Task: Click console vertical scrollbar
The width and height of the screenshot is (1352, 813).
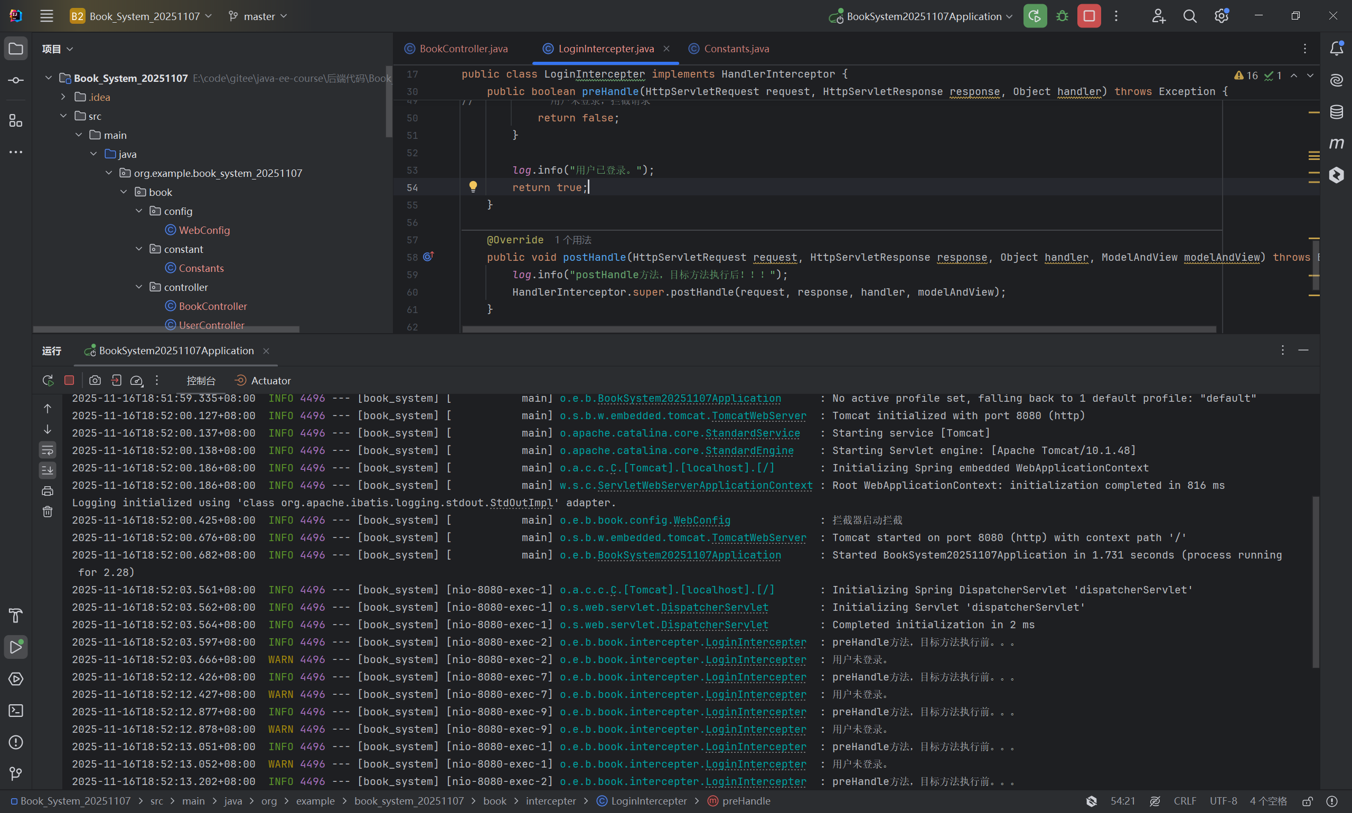Action: pos(1315,582)
